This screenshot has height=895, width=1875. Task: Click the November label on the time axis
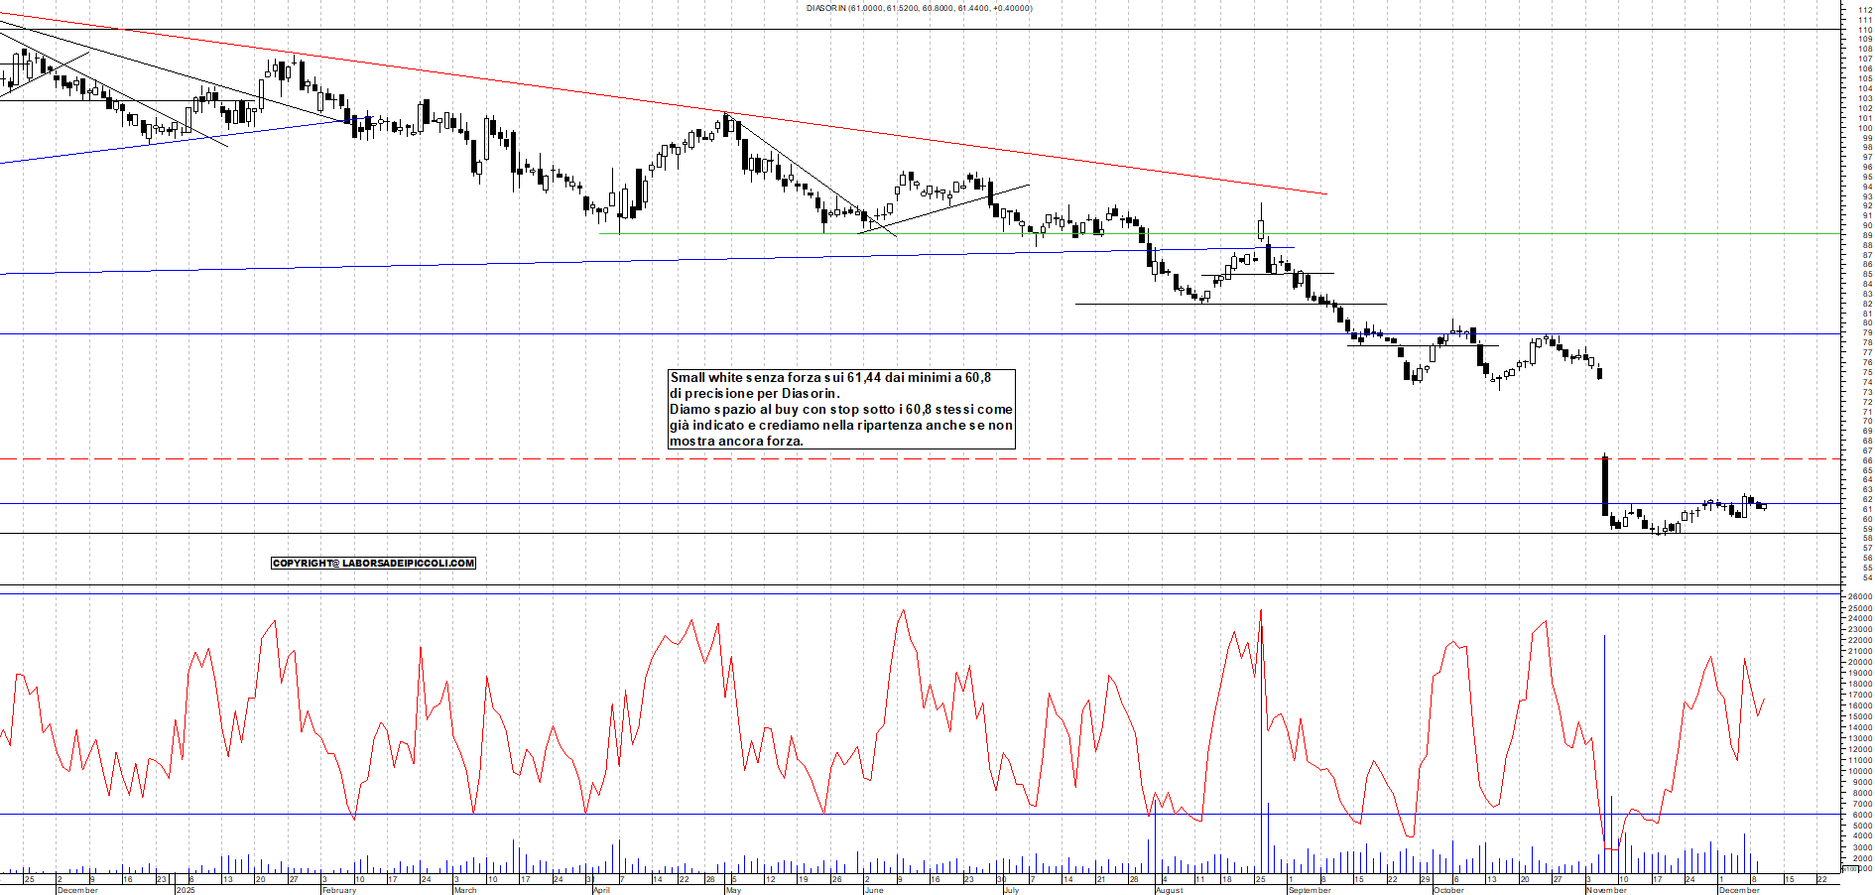pos(1606,890)
